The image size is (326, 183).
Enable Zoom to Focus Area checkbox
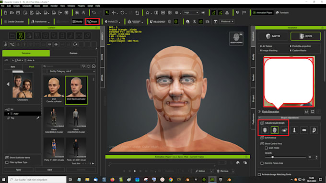pyautogui.click(x=262, y=163)
